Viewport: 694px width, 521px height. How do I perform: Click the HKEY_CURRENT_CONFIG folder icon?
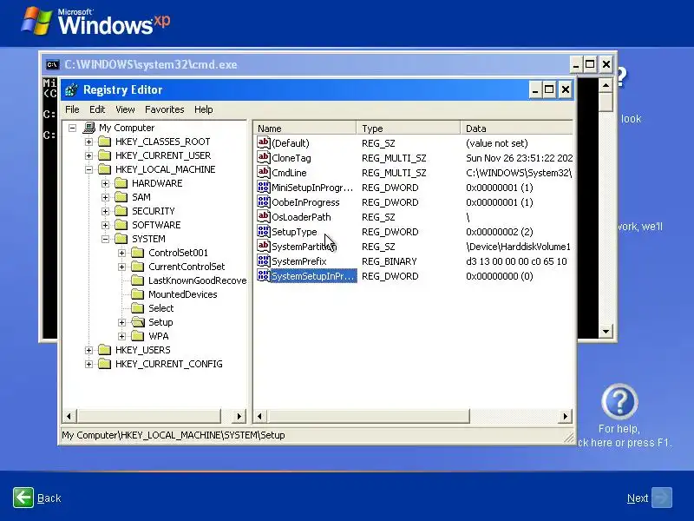[104, 364]
